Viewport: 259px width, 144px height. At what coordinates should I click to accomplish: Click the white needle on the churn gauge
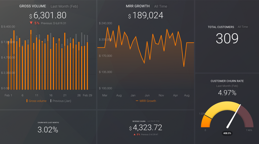click(234, 116)
